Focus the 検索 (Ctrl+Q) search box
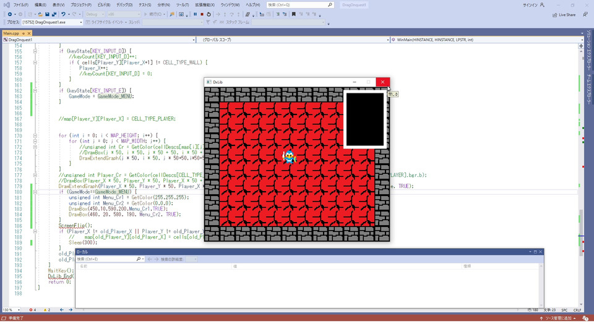The image size is (594, 334). [300, 5]
